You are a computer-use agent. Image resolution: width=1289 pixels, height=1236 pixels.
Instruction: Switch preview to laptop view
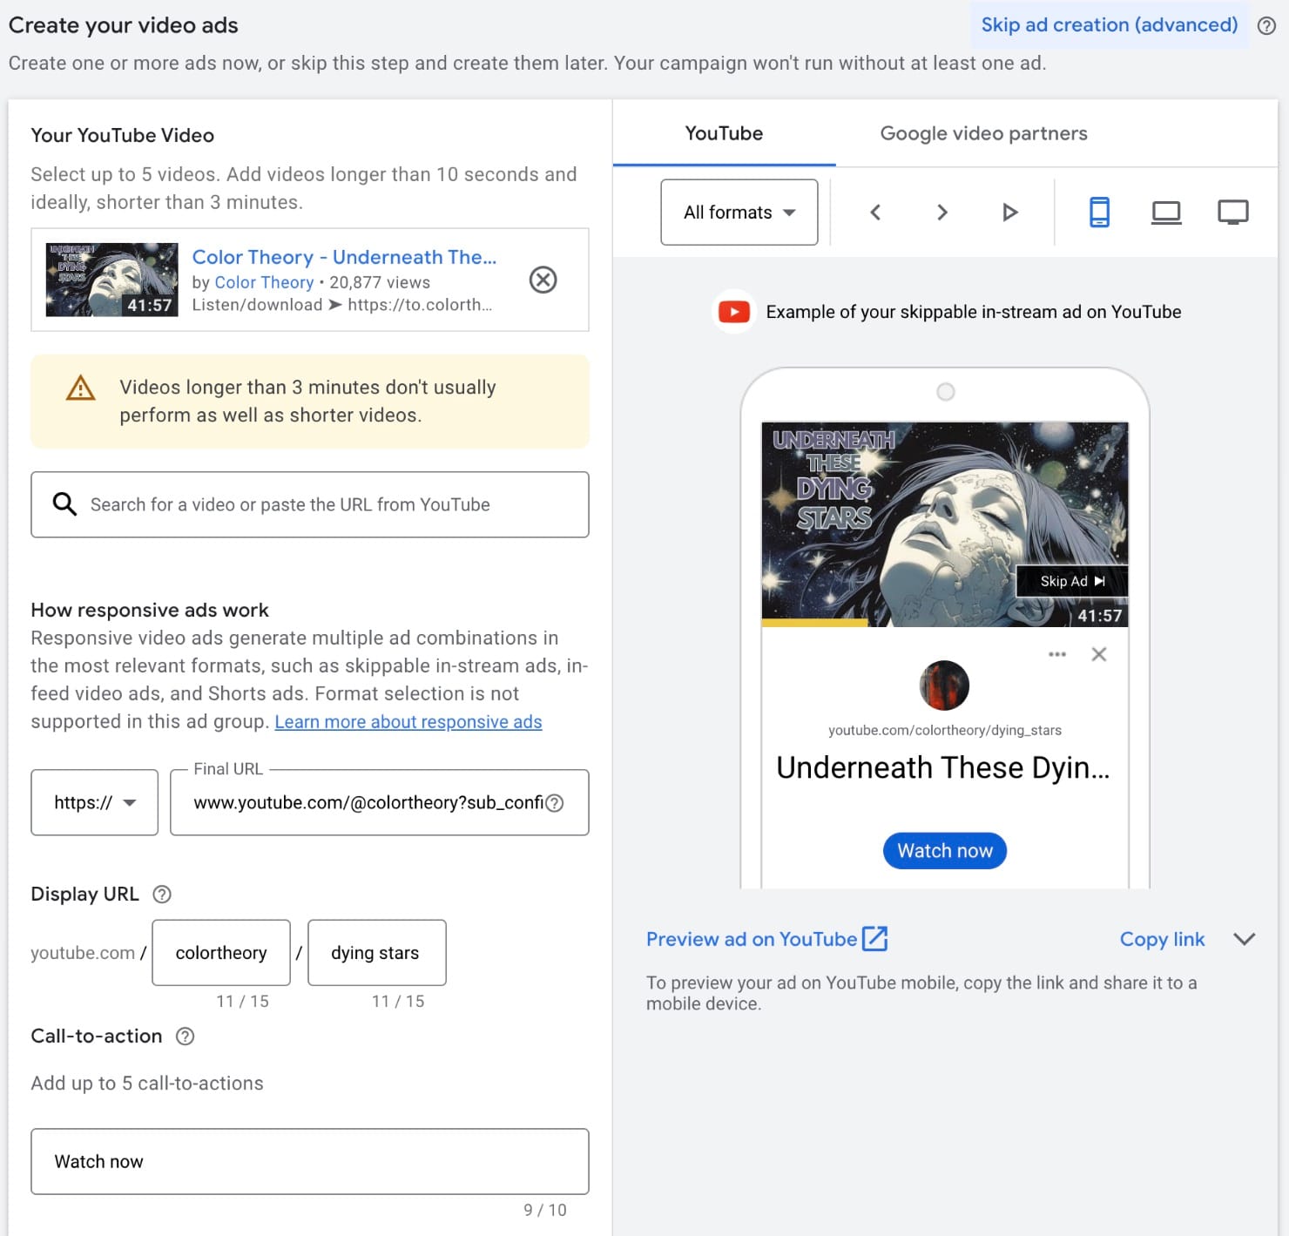coord(1166,212)
